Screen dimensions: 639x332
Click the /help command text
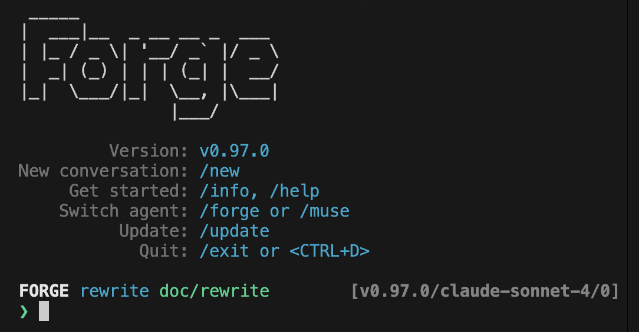click(x=295, y=191)
